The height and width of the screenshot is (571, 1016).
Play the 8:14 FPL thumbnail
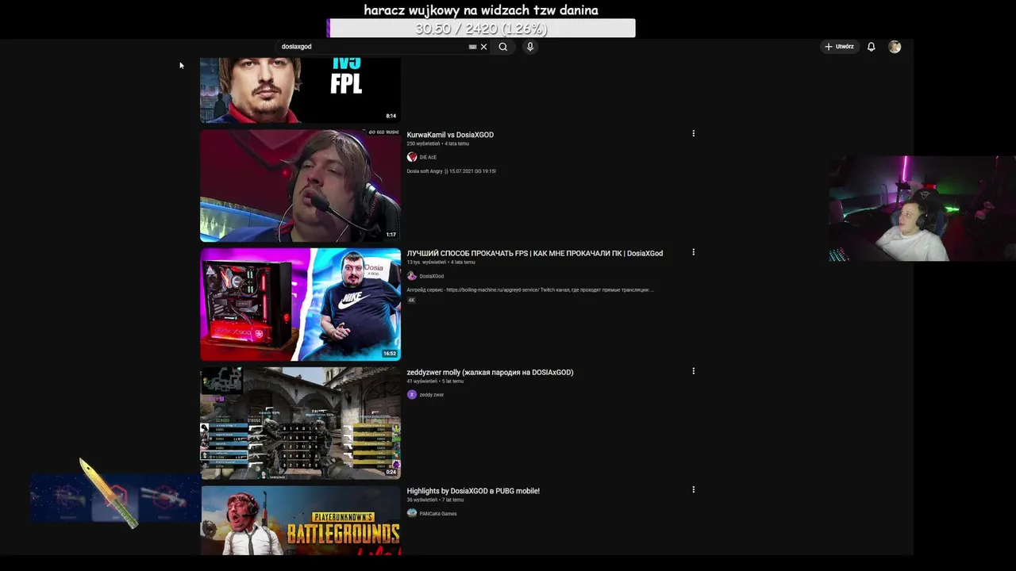300,90
